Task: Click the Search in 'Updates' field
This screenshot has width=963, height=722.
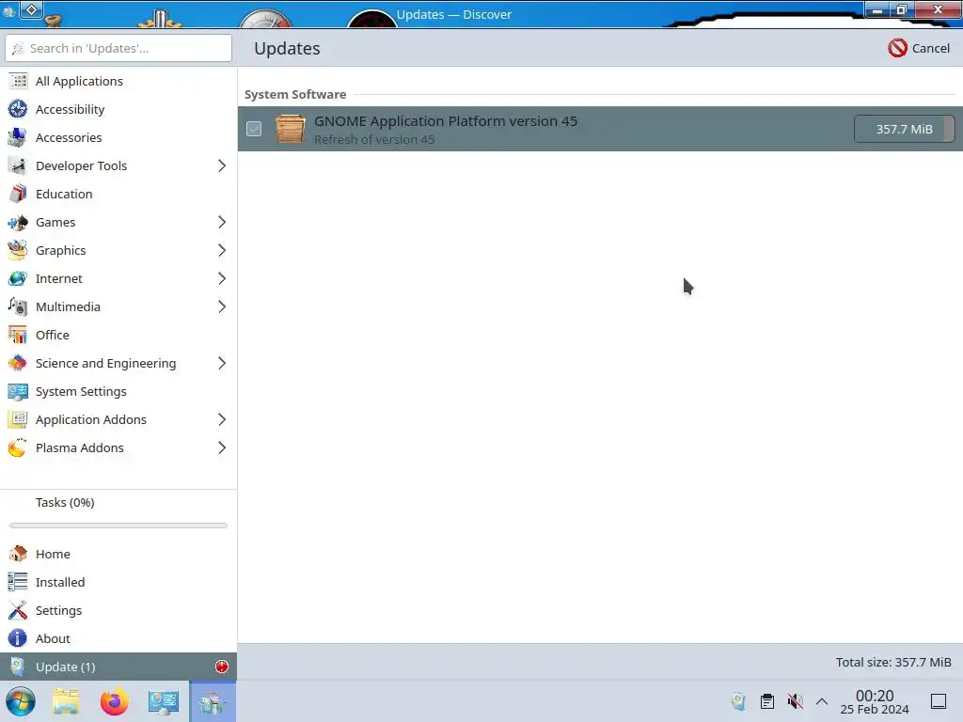Action: 118,48
